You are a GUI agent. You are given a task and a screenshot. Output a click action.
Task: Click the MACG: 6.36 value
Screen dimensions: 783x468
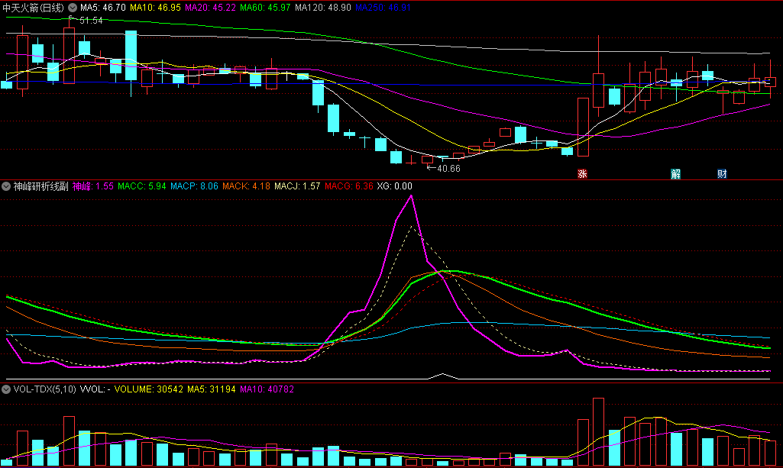[x=349, y=186]
